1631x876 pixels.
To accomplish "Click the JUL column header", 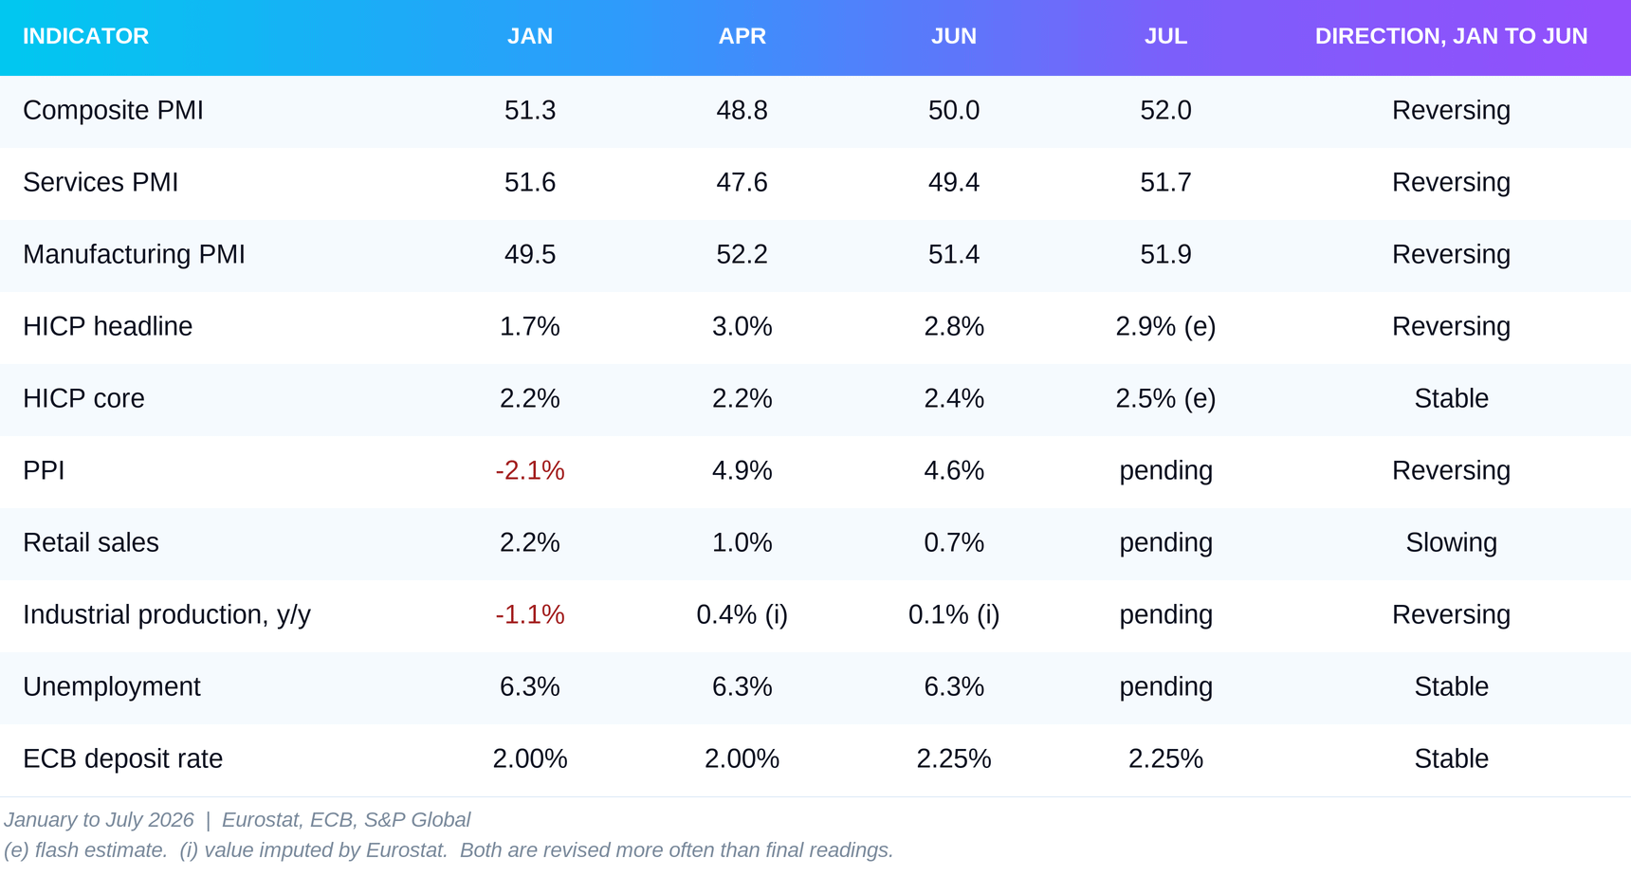I will 1165,36.
